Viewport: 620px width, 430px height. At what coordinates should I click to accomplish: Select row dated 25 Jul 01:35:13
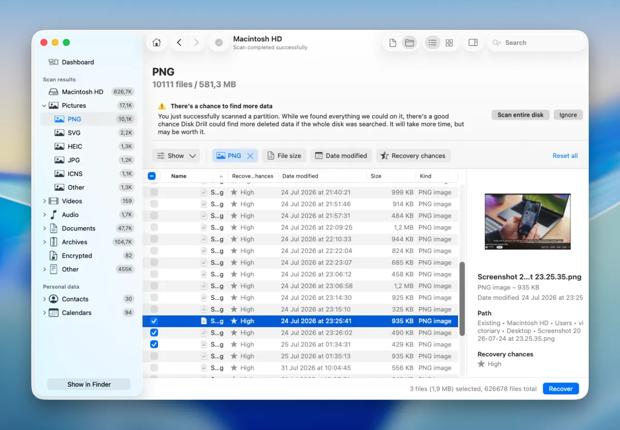pos(300,356)
